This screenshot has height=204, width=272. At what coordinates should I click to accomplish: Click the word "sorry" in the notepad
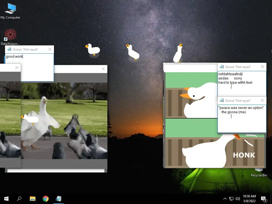(x=238, y=78)
